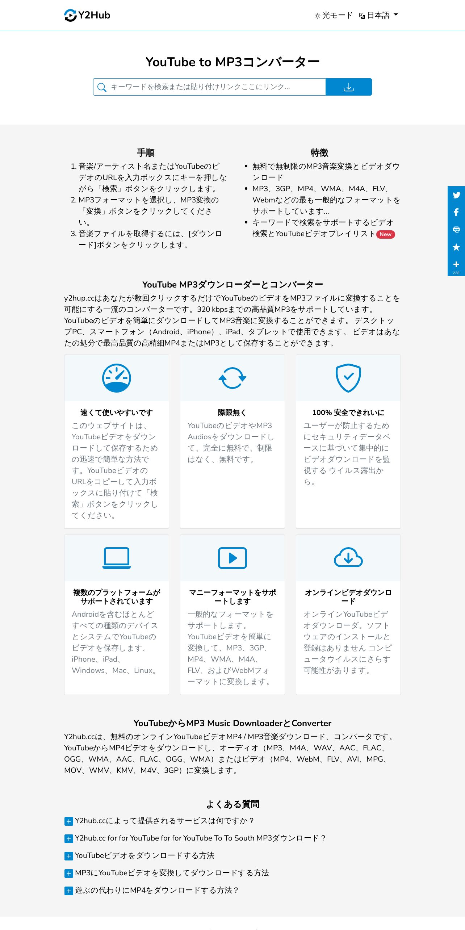The image size is (465, 930).
Task: Click the heading '際限無く'
Action: point(232,412)
